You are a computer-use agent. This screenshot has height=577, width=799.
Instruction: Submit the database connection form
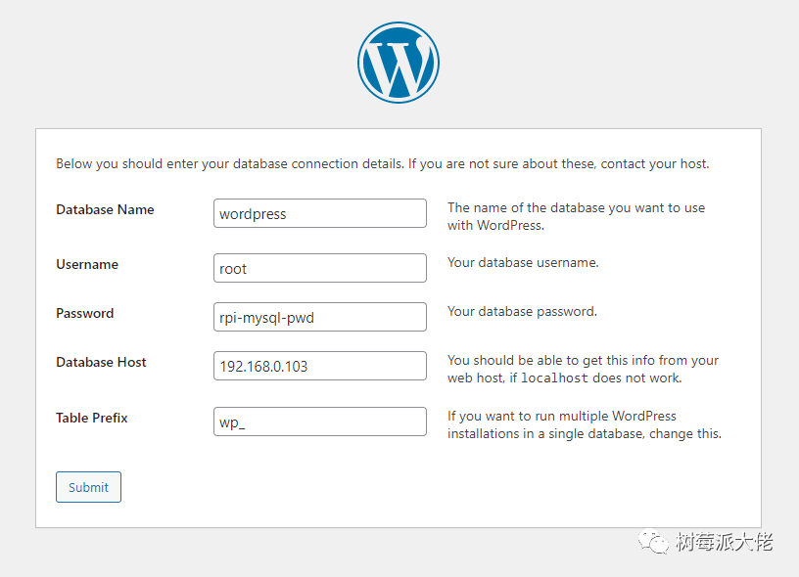pyautogui.click(x=89, y=487)
